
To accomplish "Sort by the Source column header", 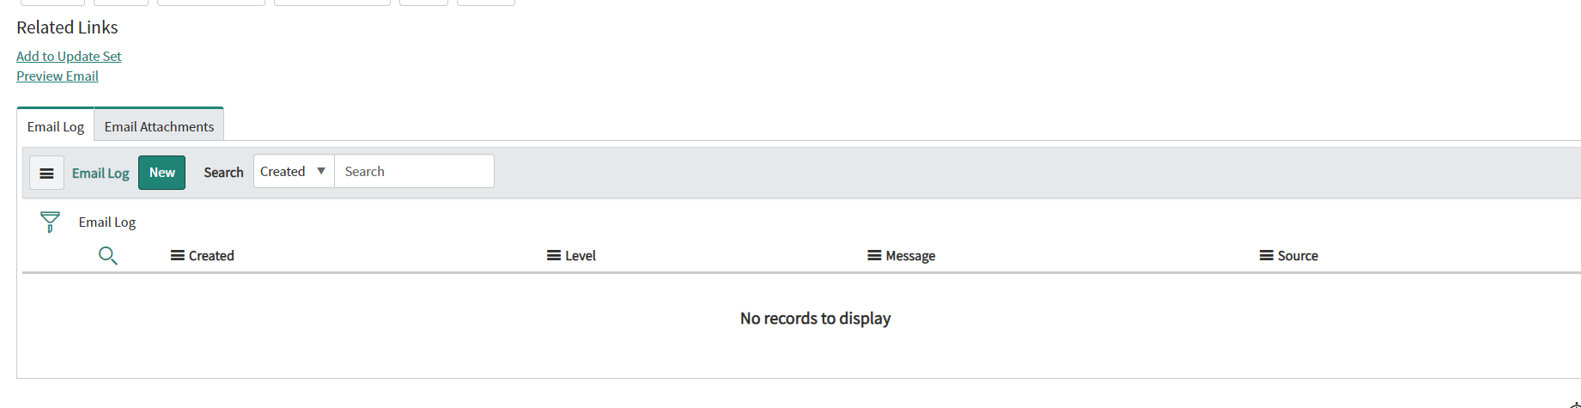I will (x=1298, y=255).
